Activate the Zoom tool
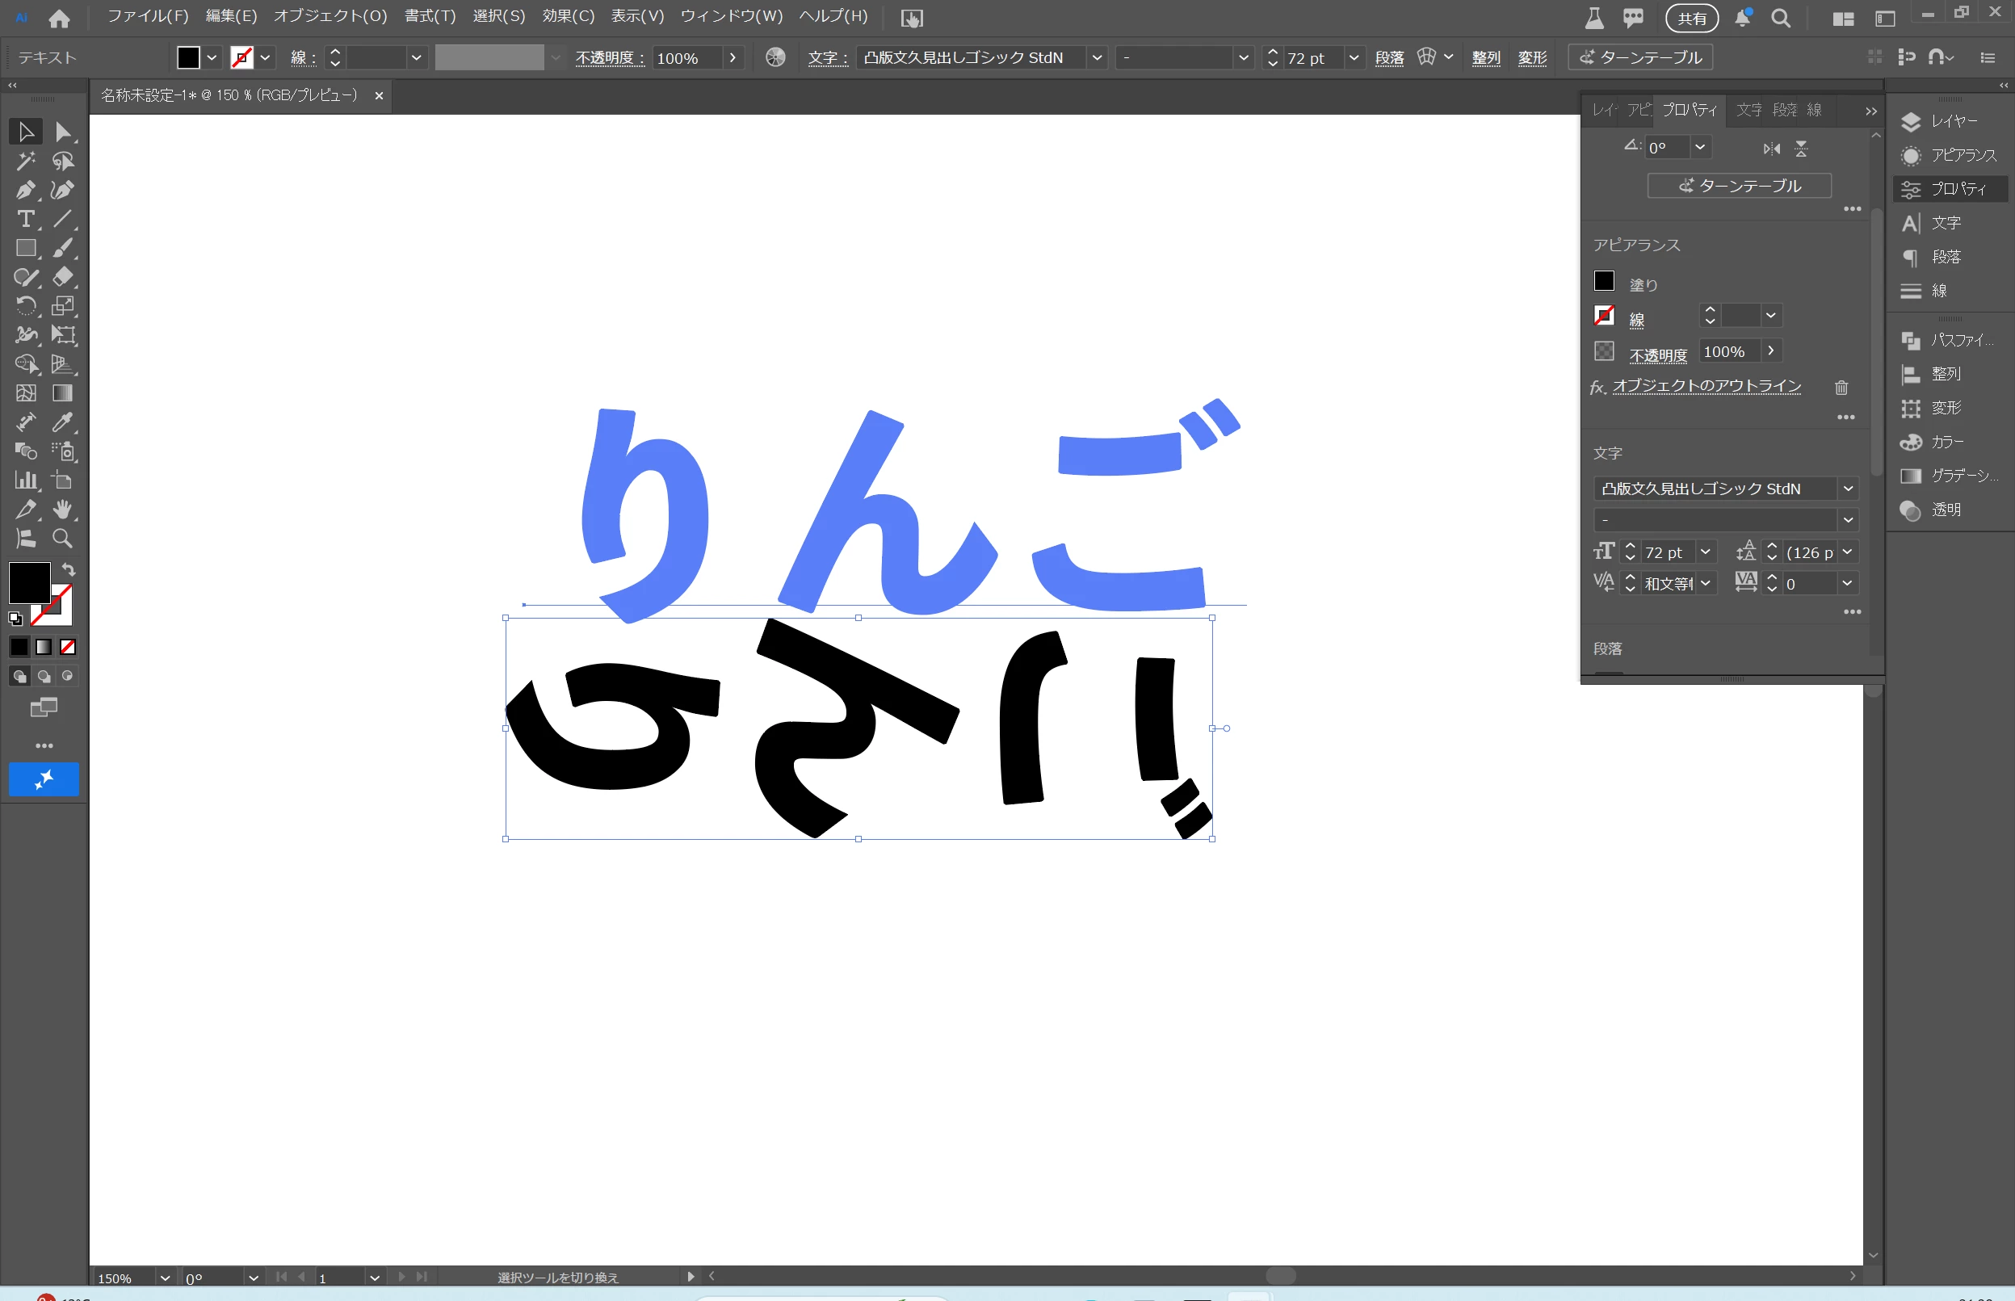 pos(62,539)
